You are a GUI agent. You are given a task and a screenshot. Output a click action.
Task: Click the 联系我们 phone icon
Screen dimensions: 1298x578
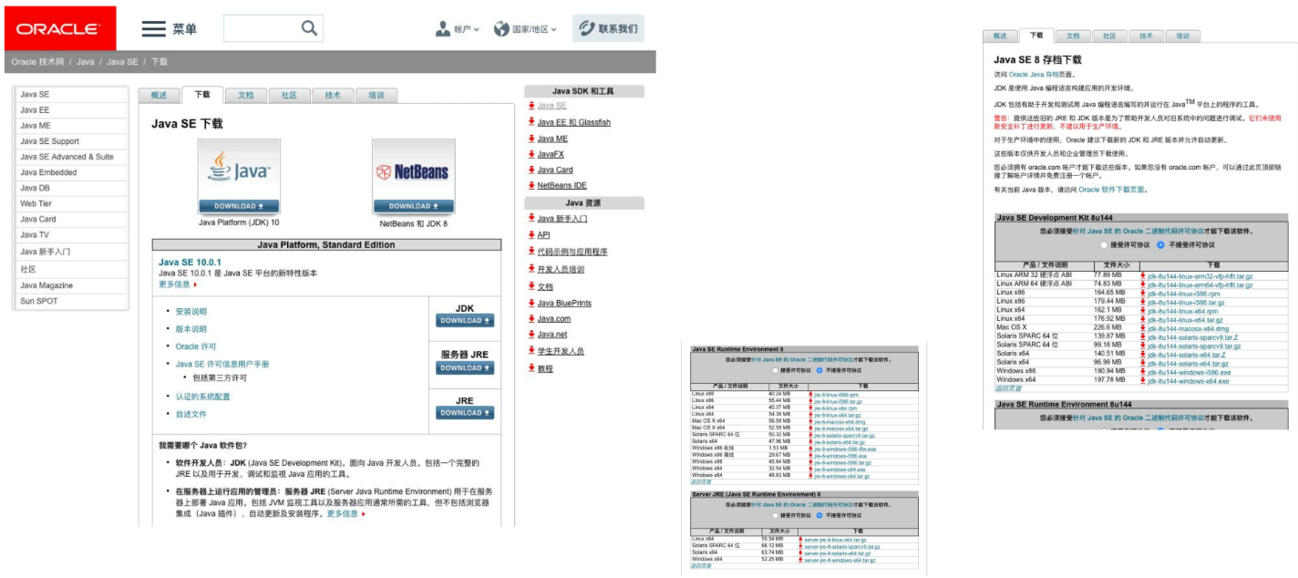584,28
